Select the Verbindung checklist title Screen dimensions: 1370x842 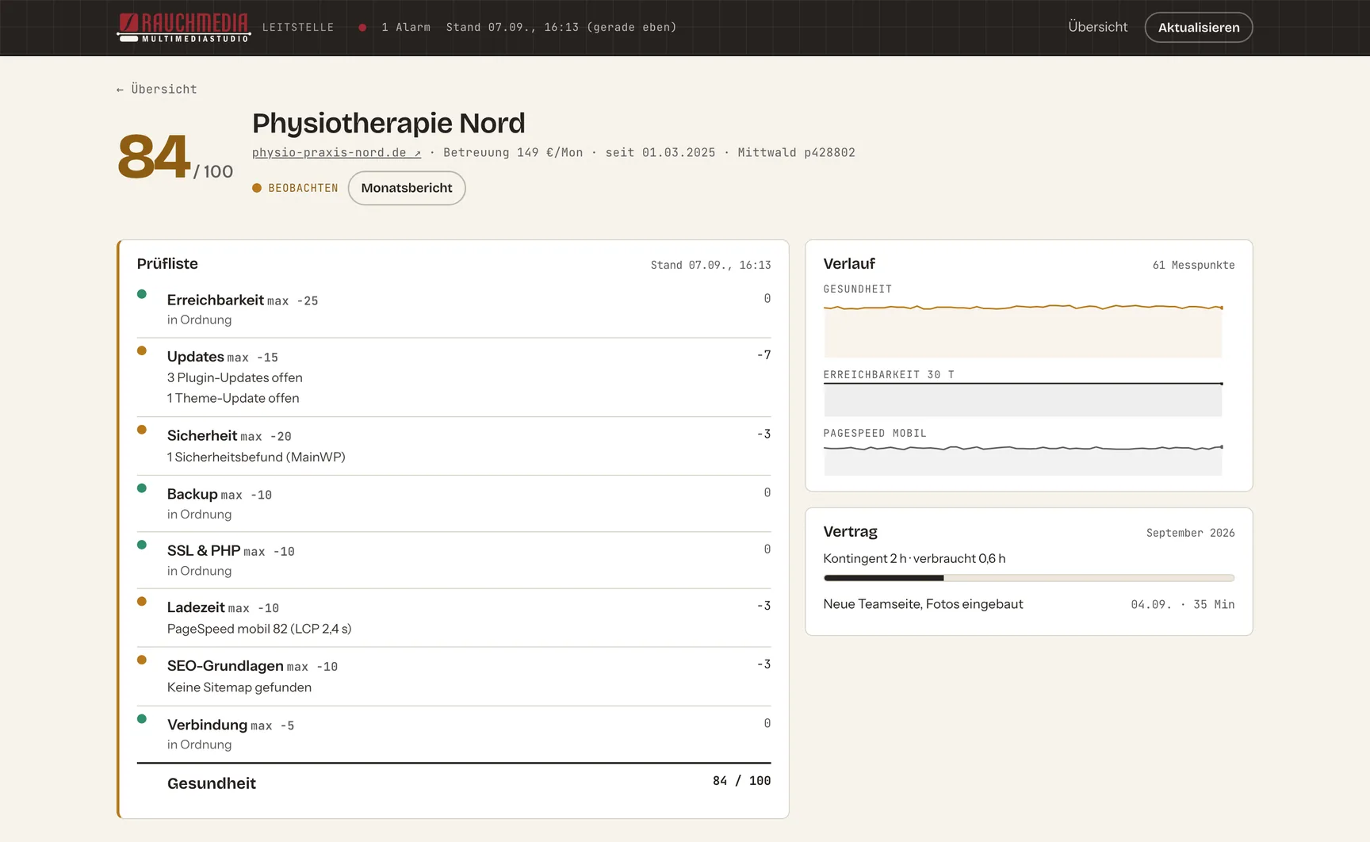click(x=207, y=725)
